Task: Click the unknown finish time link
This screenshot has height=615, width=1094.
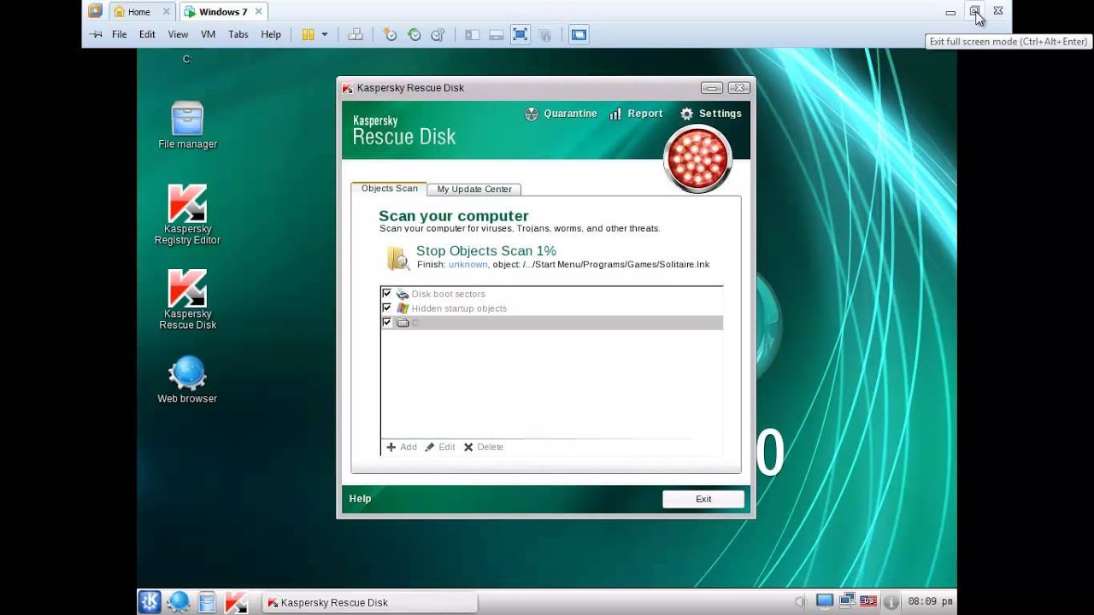Action: (x=468, y=265)
